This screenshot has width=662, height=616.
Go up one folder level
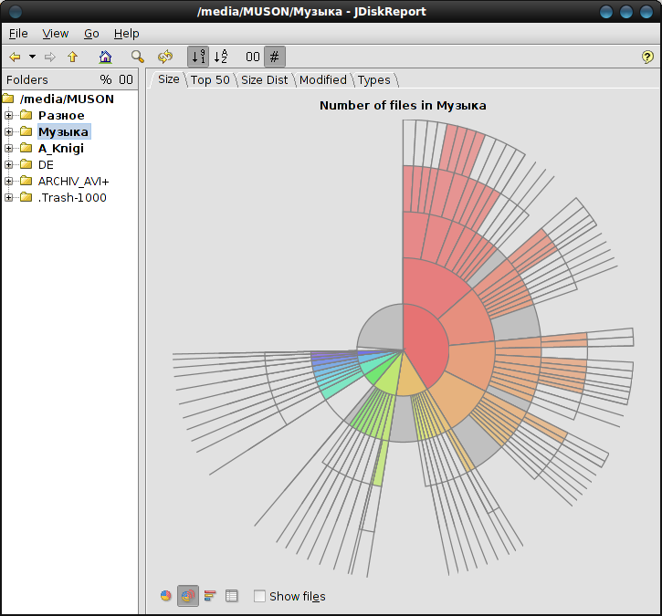pos(73,57)
